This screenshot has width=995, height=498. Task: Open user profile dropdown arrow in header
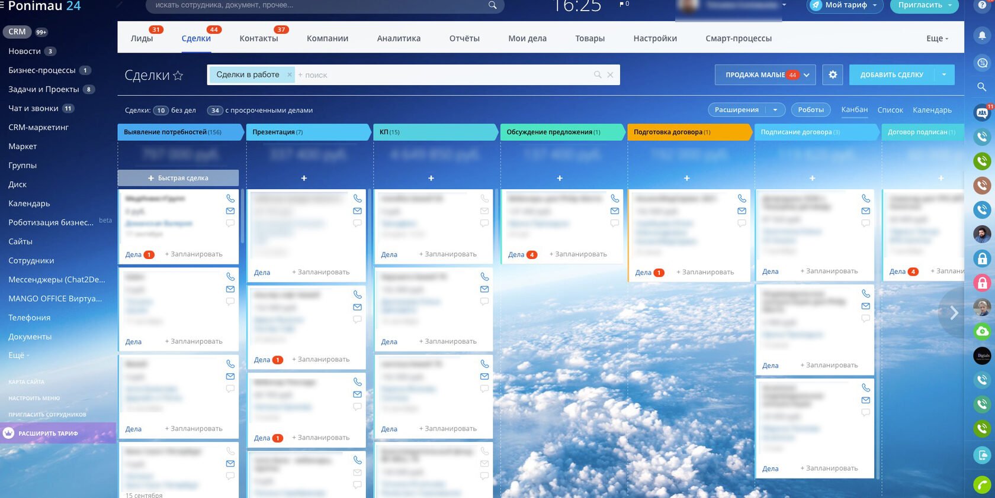[784, 5]
